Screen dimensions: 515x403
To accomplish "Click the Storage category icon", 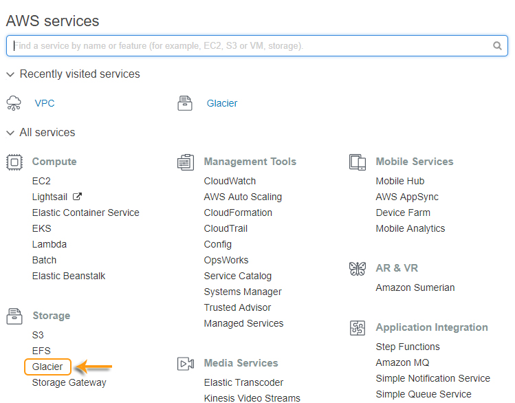I will 14,316.
